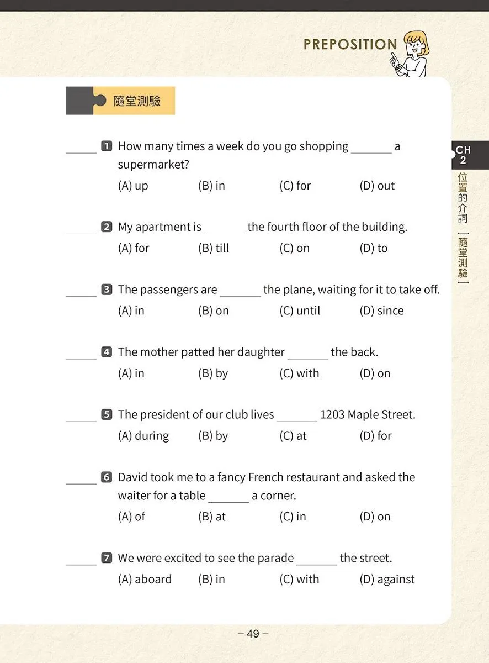This screenshot has width=489, height=663.
Task: Select option (C) for in question 1
Action: [x=295, y=186]
